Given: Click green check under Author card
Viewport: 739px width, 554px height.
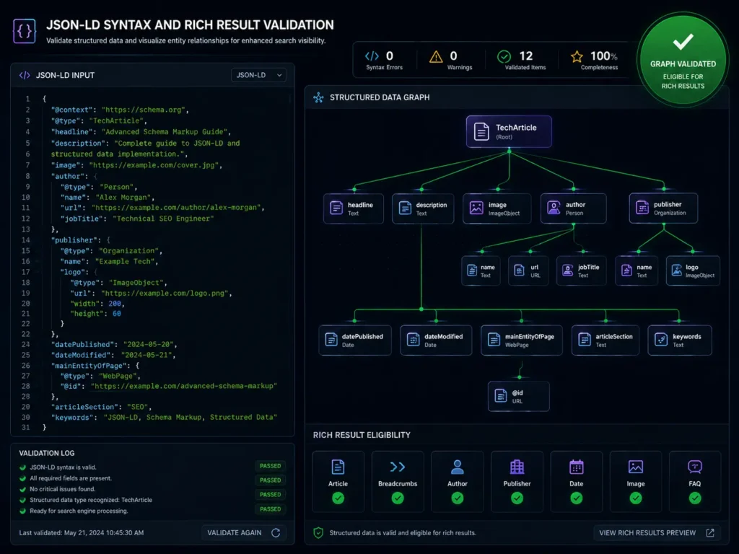Looking at the screenshot, I should [457, 498].
